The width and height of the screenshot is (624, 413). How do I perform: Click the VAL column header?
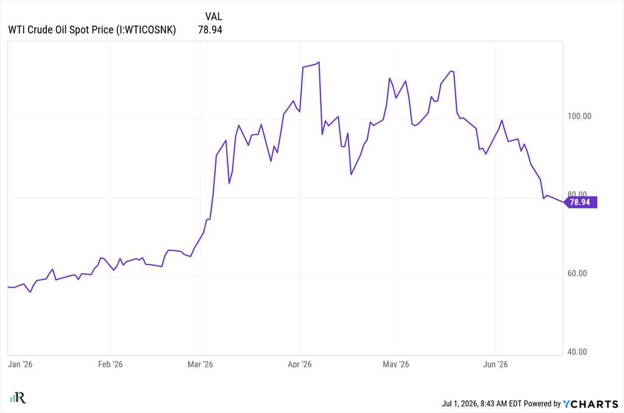pos(214,16)
